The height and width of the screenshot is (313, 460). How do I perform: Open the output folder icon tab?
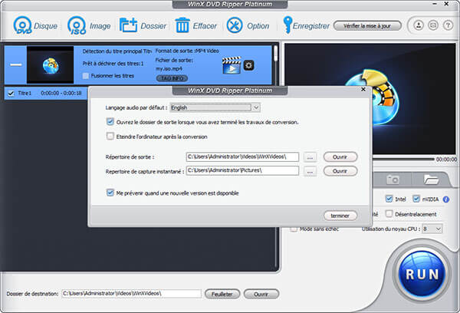pyautogui.click(x=431, y=179)
